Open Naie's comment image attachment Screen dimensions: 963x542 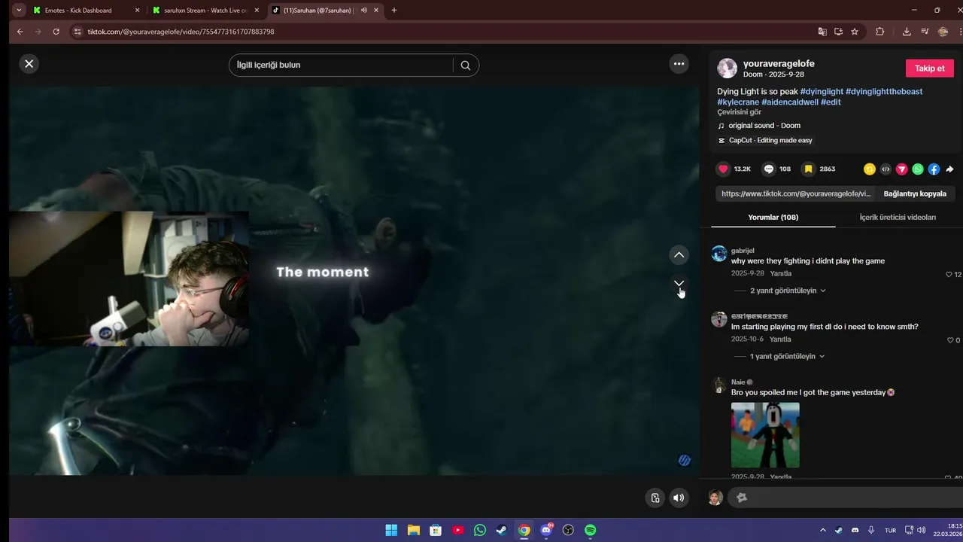(x=765, y=435)
